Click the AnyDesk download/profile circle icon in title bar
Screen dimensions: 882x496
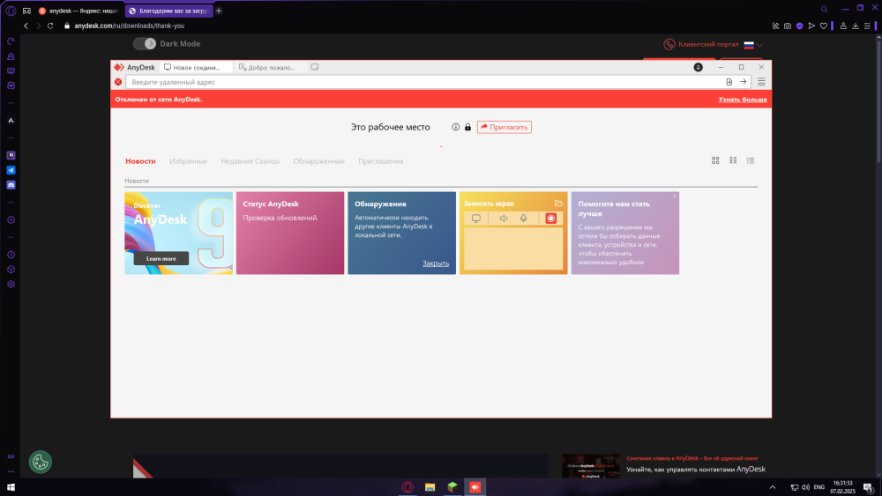698,67
